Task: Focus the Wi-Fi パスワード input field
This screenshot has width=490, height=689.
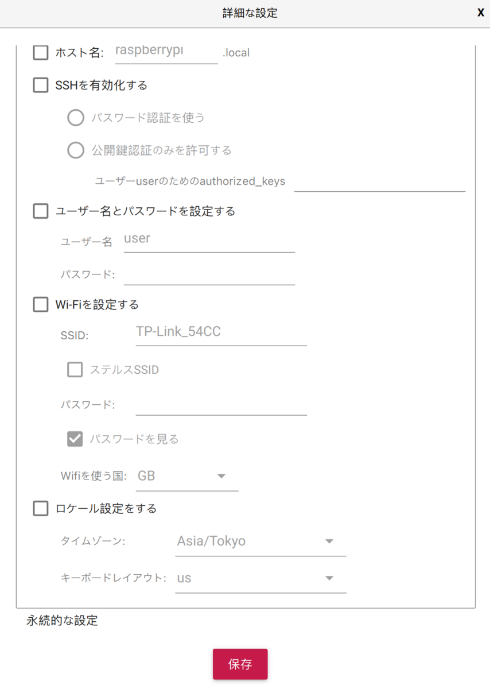Action: click(221, 404)
